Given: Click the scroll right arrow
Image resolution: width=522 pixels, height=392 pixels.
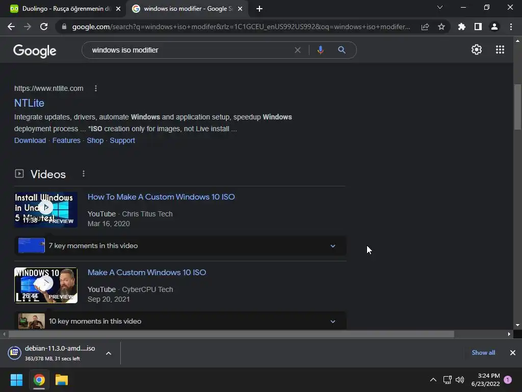Looking at the screenshot, I should pyautogui.click(x=509, y=334).
